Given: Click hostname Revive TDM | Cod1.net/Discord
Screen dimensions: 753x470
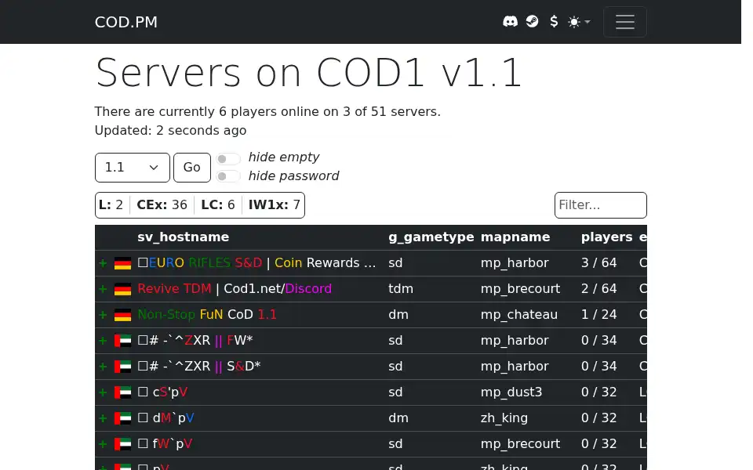Looking at the screenshot, I should 235,289.
